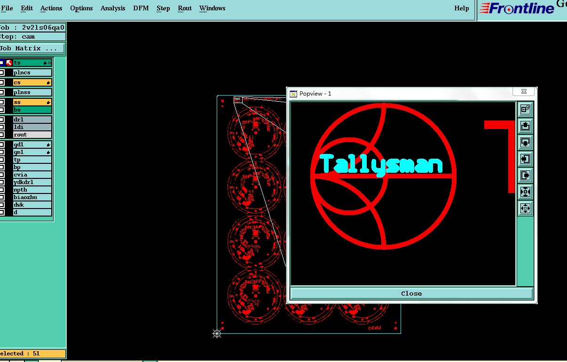Open the Windows menu
The width and height of the screenshot is (567, 362).
[212, 8]
